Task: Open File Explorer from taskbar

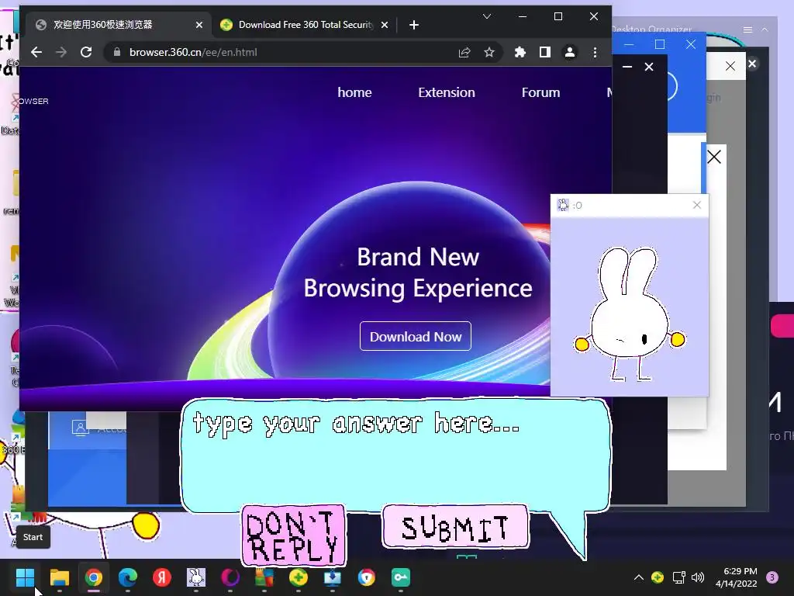Action: tap(59, 577)
